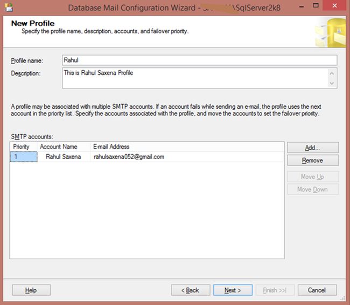Proceed with the Next > button
350x305 pixels.
(233, 290)
